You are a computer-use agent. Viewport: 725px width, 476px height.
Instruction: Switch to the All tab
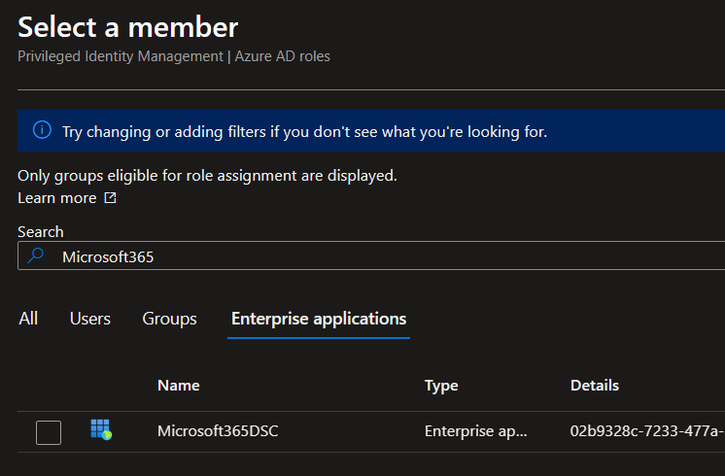[28, 319]
